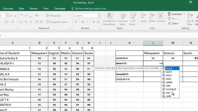
Task: Click the Font Color A icon
Action: 13,22
